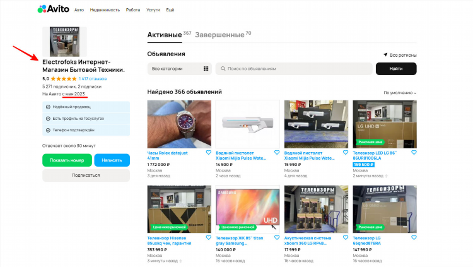The width and height of the screenshot is (473, 267).
Task: Open the white water pistol photo
Action: pos(248,124)
